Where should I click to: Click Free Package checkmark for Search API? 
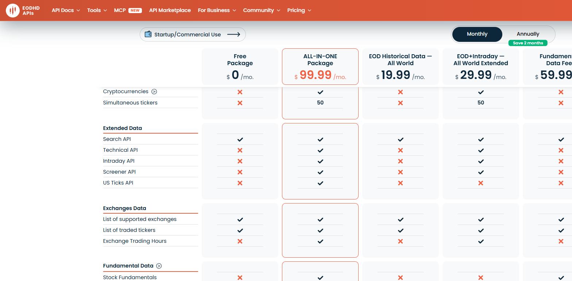point(240,139)
